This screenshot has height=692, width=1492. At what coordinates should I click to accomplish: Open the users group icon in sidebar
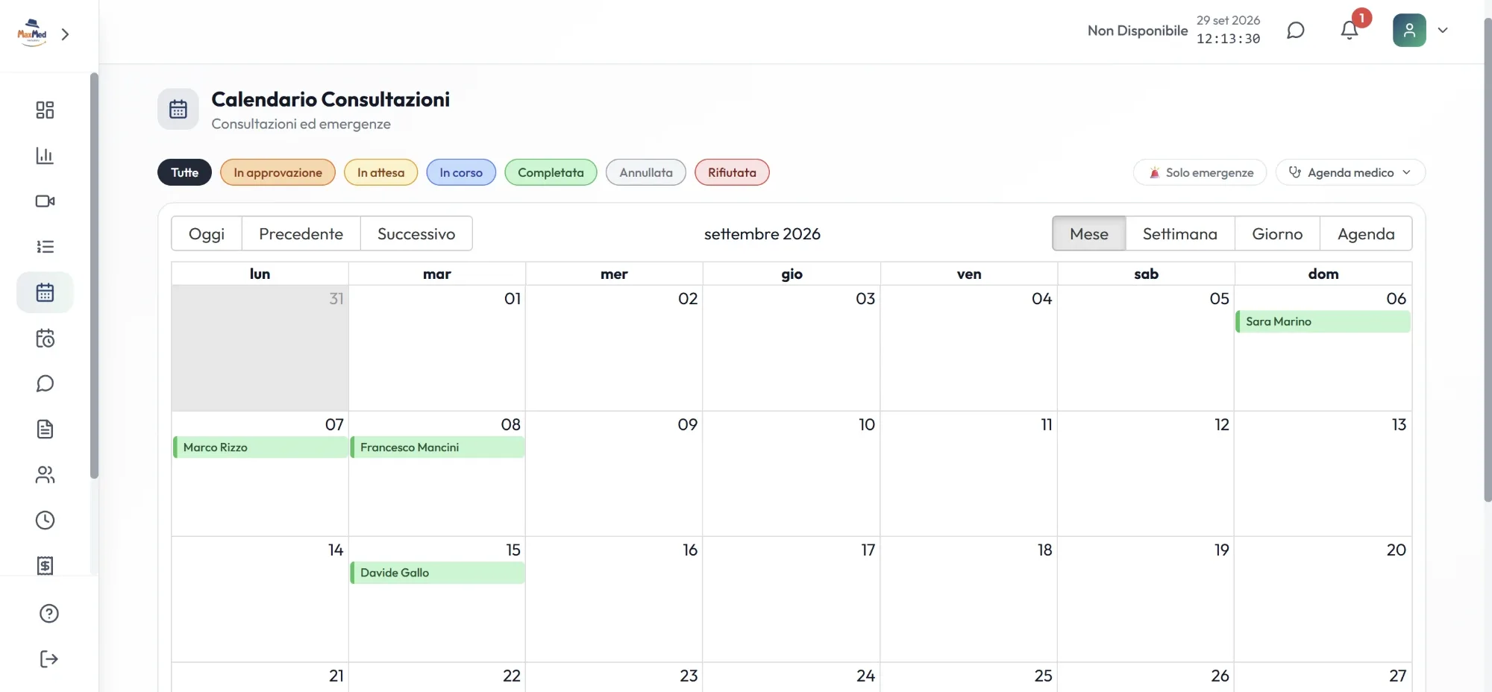45,474
